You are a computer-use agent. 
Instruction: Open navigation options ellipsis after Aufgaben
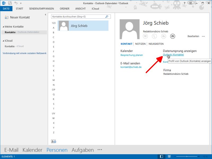tap(100, 150)
